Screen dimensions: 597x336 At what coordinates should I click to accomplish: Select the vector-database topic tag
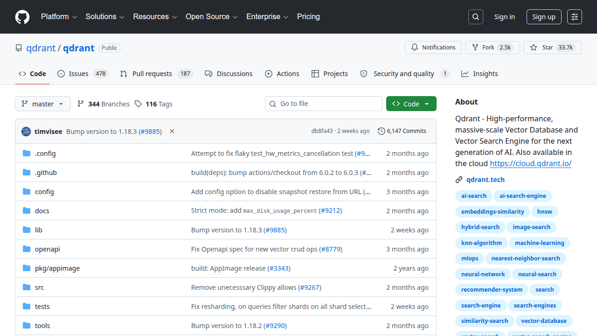[x=544, y=321]
